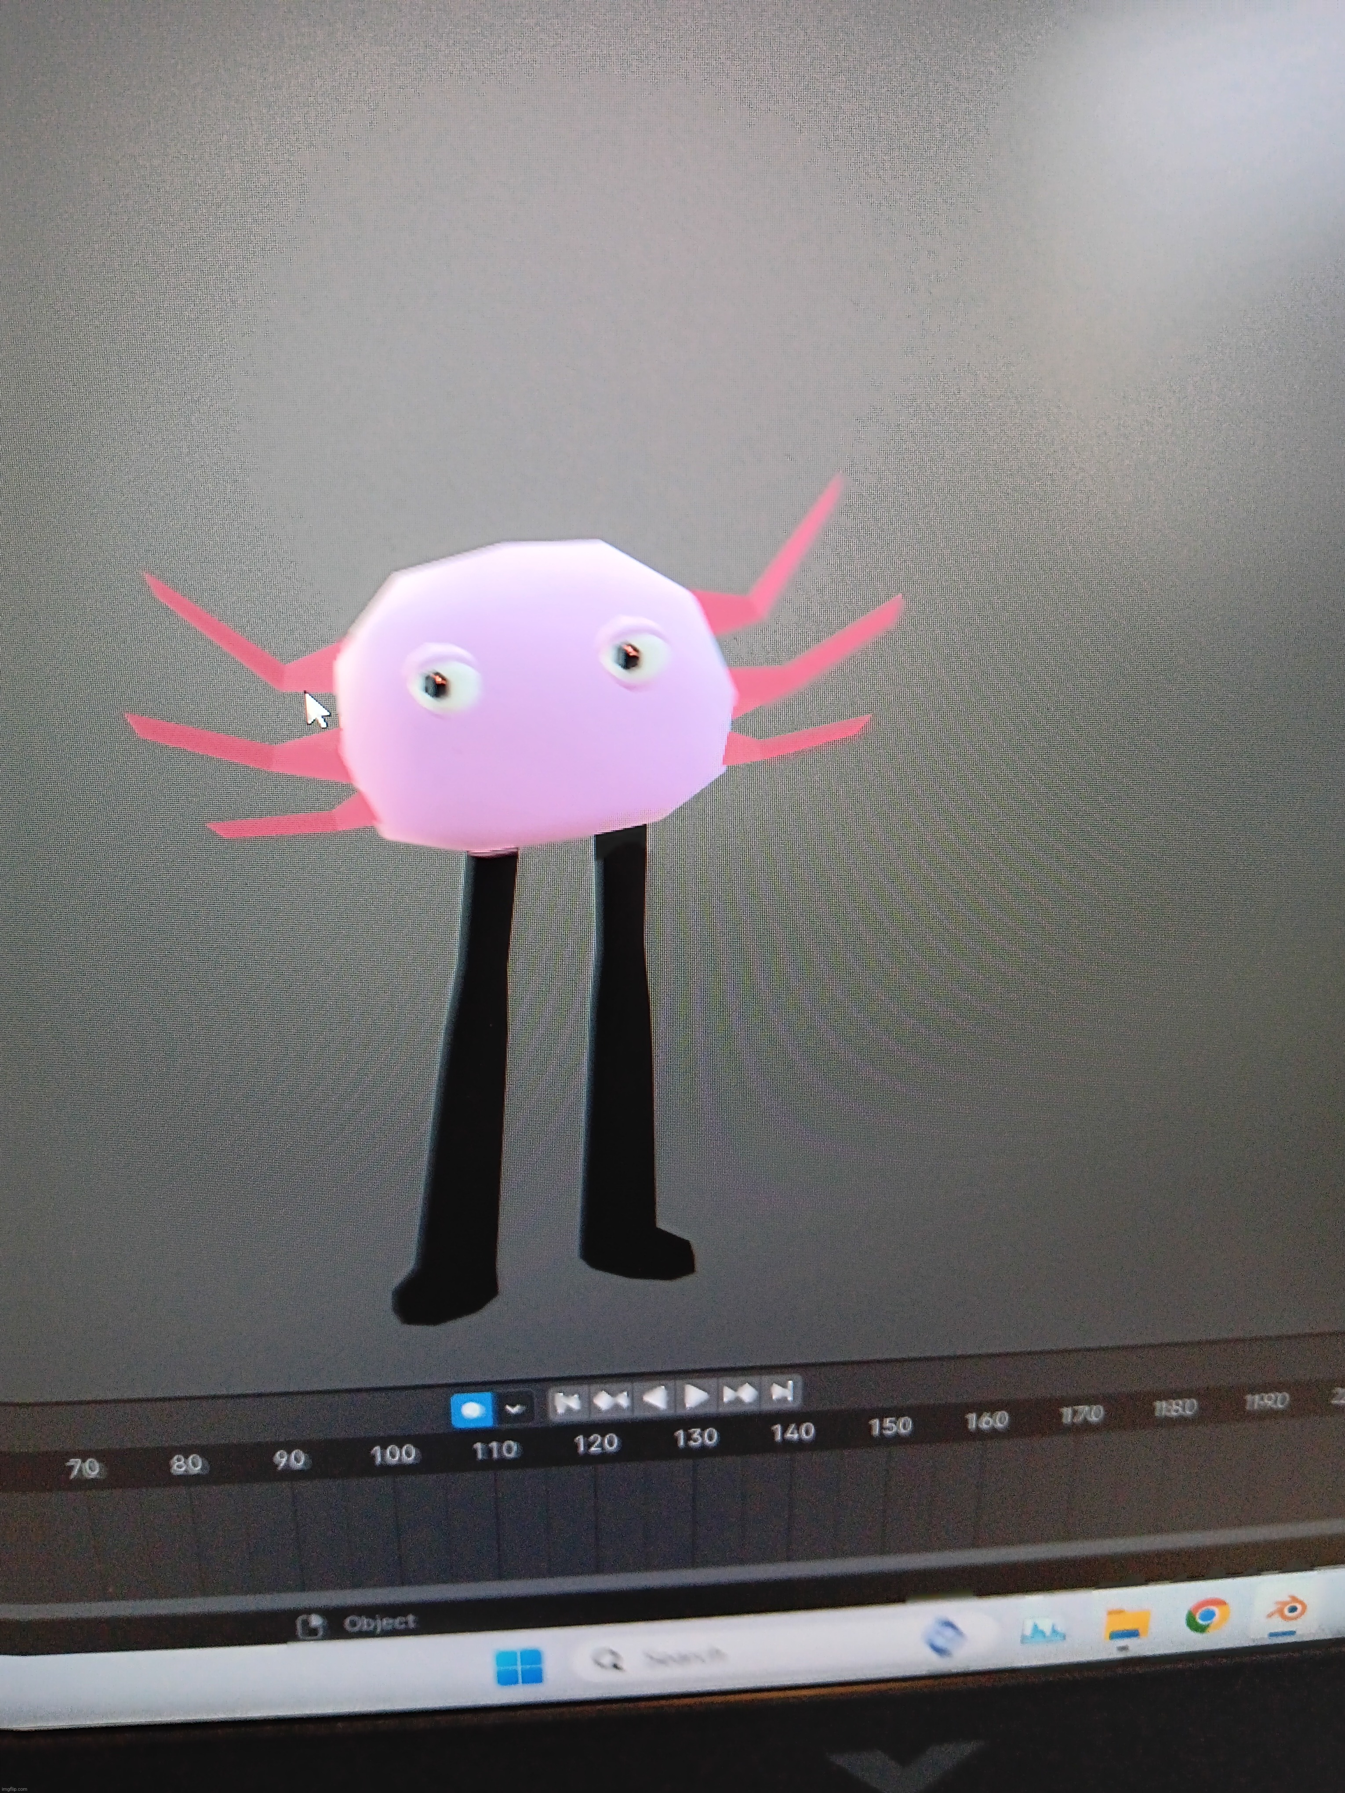Set the playhead at frame 100
This screenshot has height=1793, width=1345.
click(393, 1454)
